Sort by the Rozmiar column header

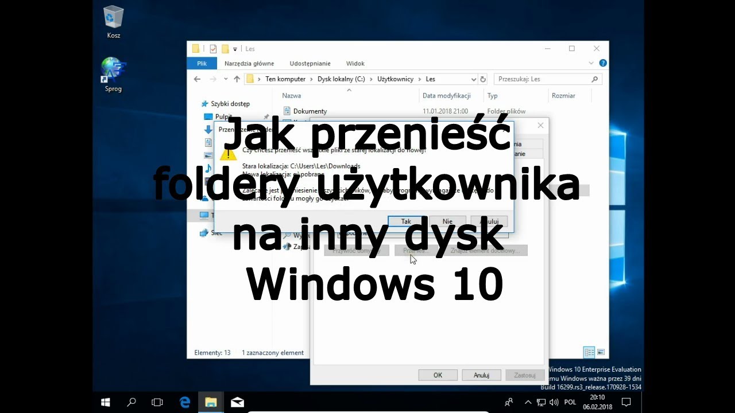(563, 96)
